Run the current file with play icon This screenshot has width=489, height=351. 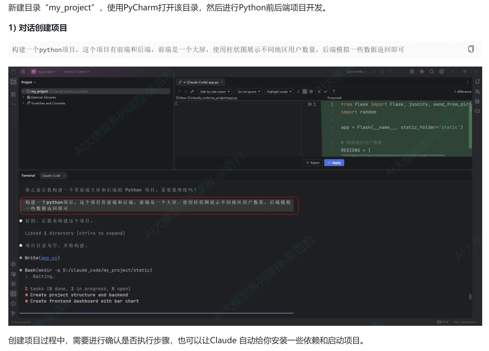[x=374, y=72]
